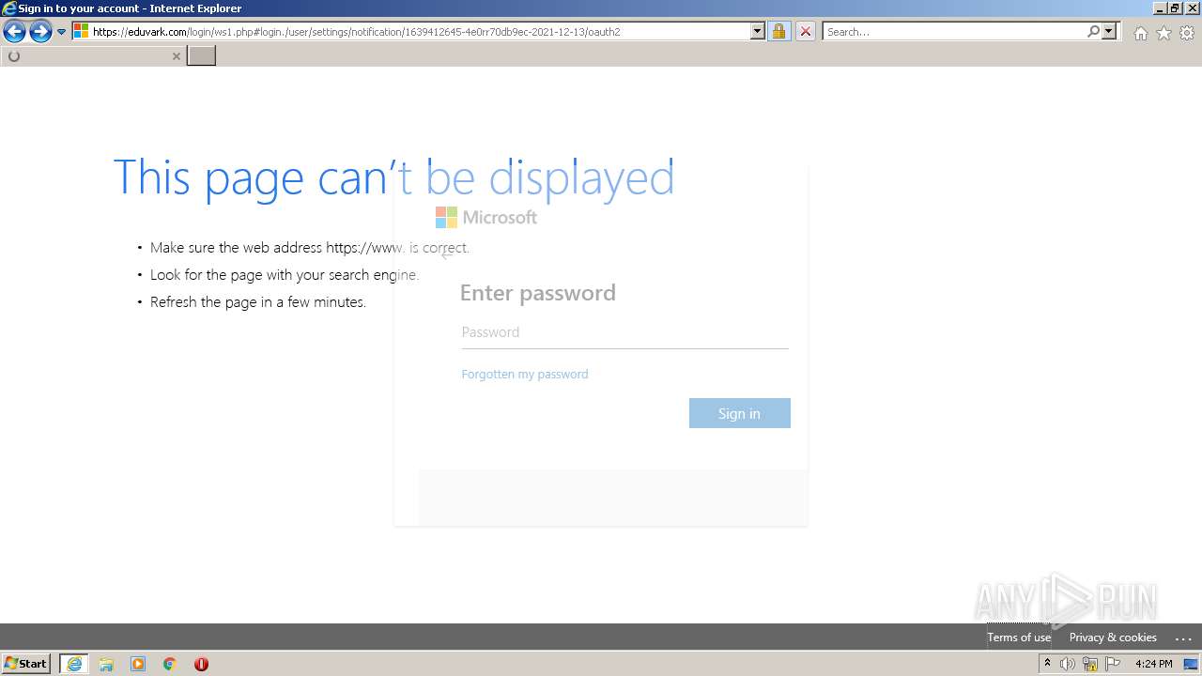Open the network tray icon

[1090, 664]
